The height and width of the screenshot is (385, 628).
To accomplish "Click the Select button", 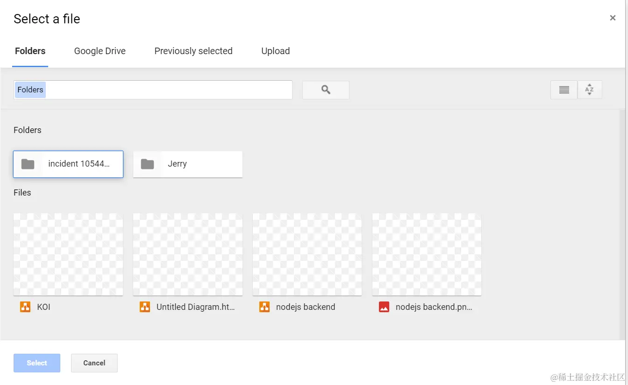I will click(37, 363).
